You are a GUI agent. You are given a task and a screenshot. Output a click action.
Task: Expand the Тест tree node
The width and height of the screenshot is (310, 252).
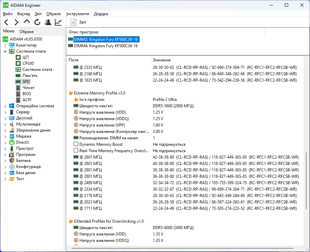(x=5, y=179)
